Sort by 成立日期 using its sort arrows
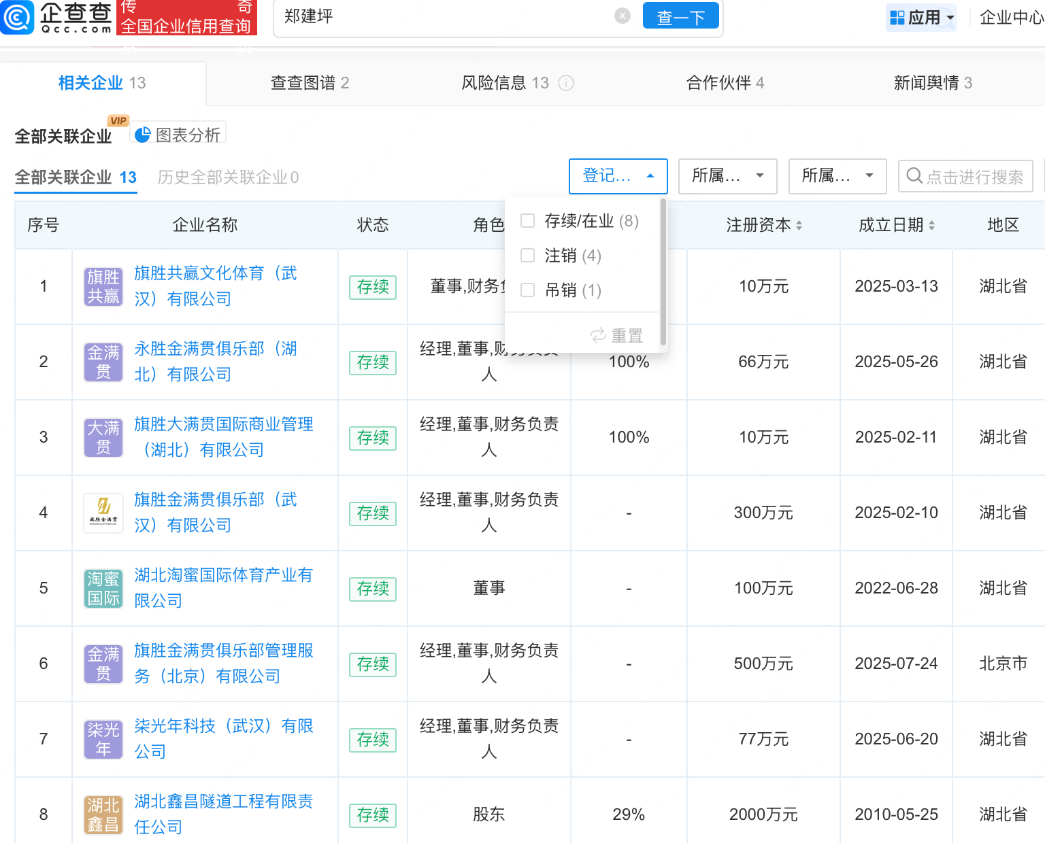 coord(931,225)
